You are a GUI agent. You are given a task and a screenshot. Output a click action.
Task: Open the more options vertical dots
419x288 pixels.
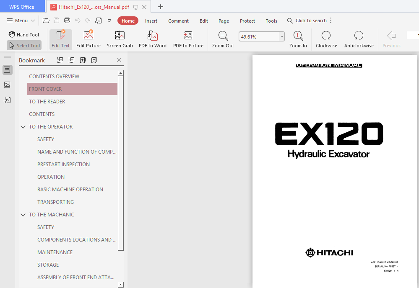click(x=331, y=21)
